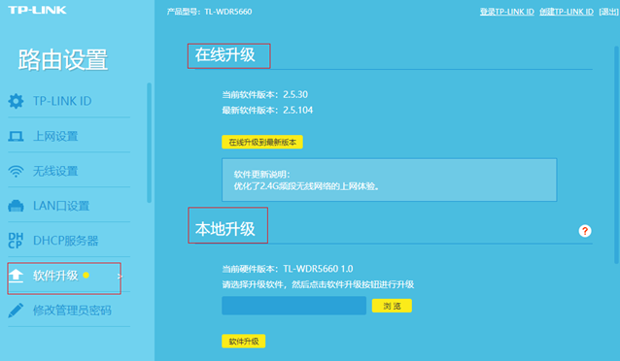Click the TP-LINK logo
620x361 pixels.
point(37,10)
